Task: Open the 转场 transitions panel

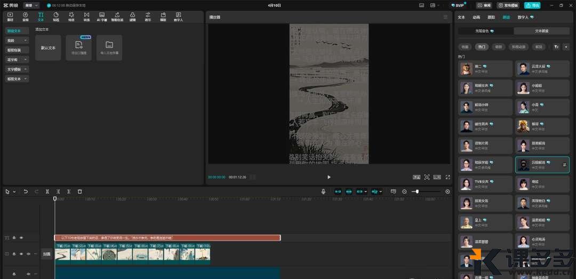Action: point(87,17)
